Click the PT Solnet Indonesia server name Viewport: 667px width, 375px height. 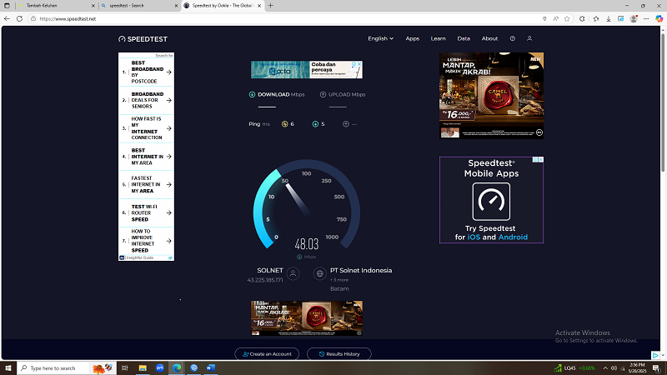click(x=361, y=270)
